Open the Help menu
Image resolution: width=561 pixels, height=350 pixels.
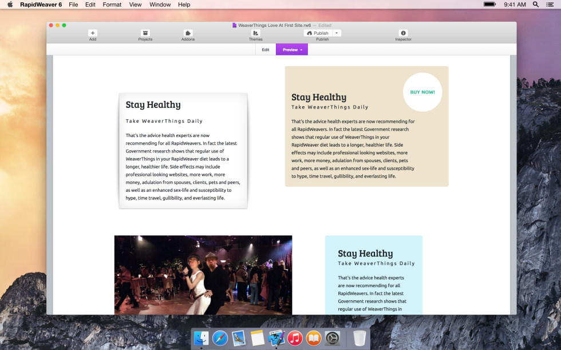point(184,5)
